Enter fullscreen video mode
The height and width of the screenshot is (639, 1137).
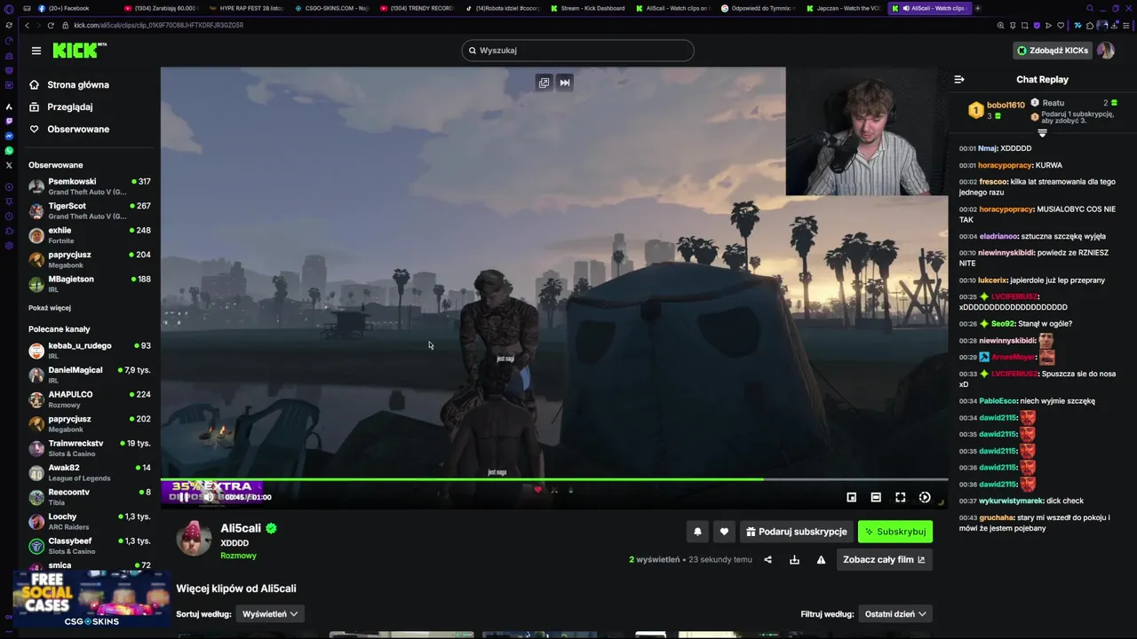click(x=900, y=498)
